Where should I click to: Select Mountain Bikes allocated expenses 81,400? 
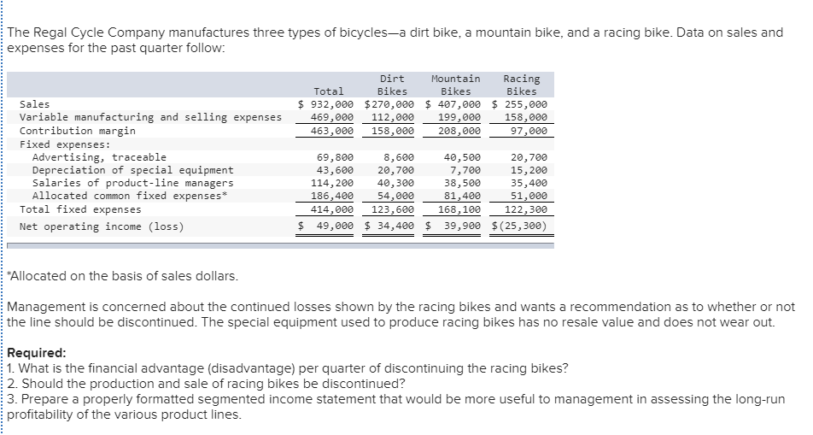click(463, 197)
